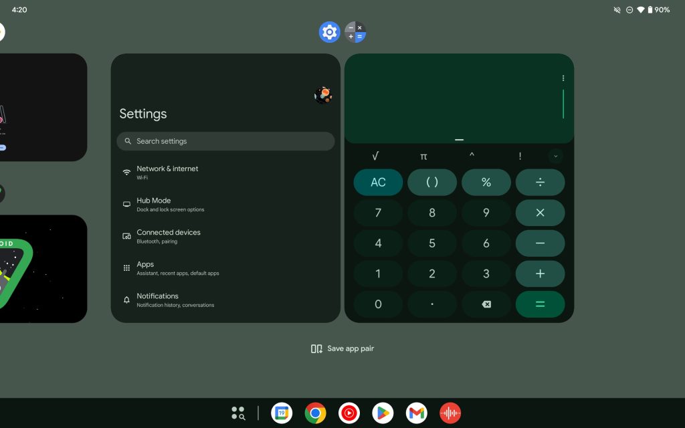Select the Android Easter egg app thumbnail
This screenshot has height=428, width=685.
pos(43,269)
